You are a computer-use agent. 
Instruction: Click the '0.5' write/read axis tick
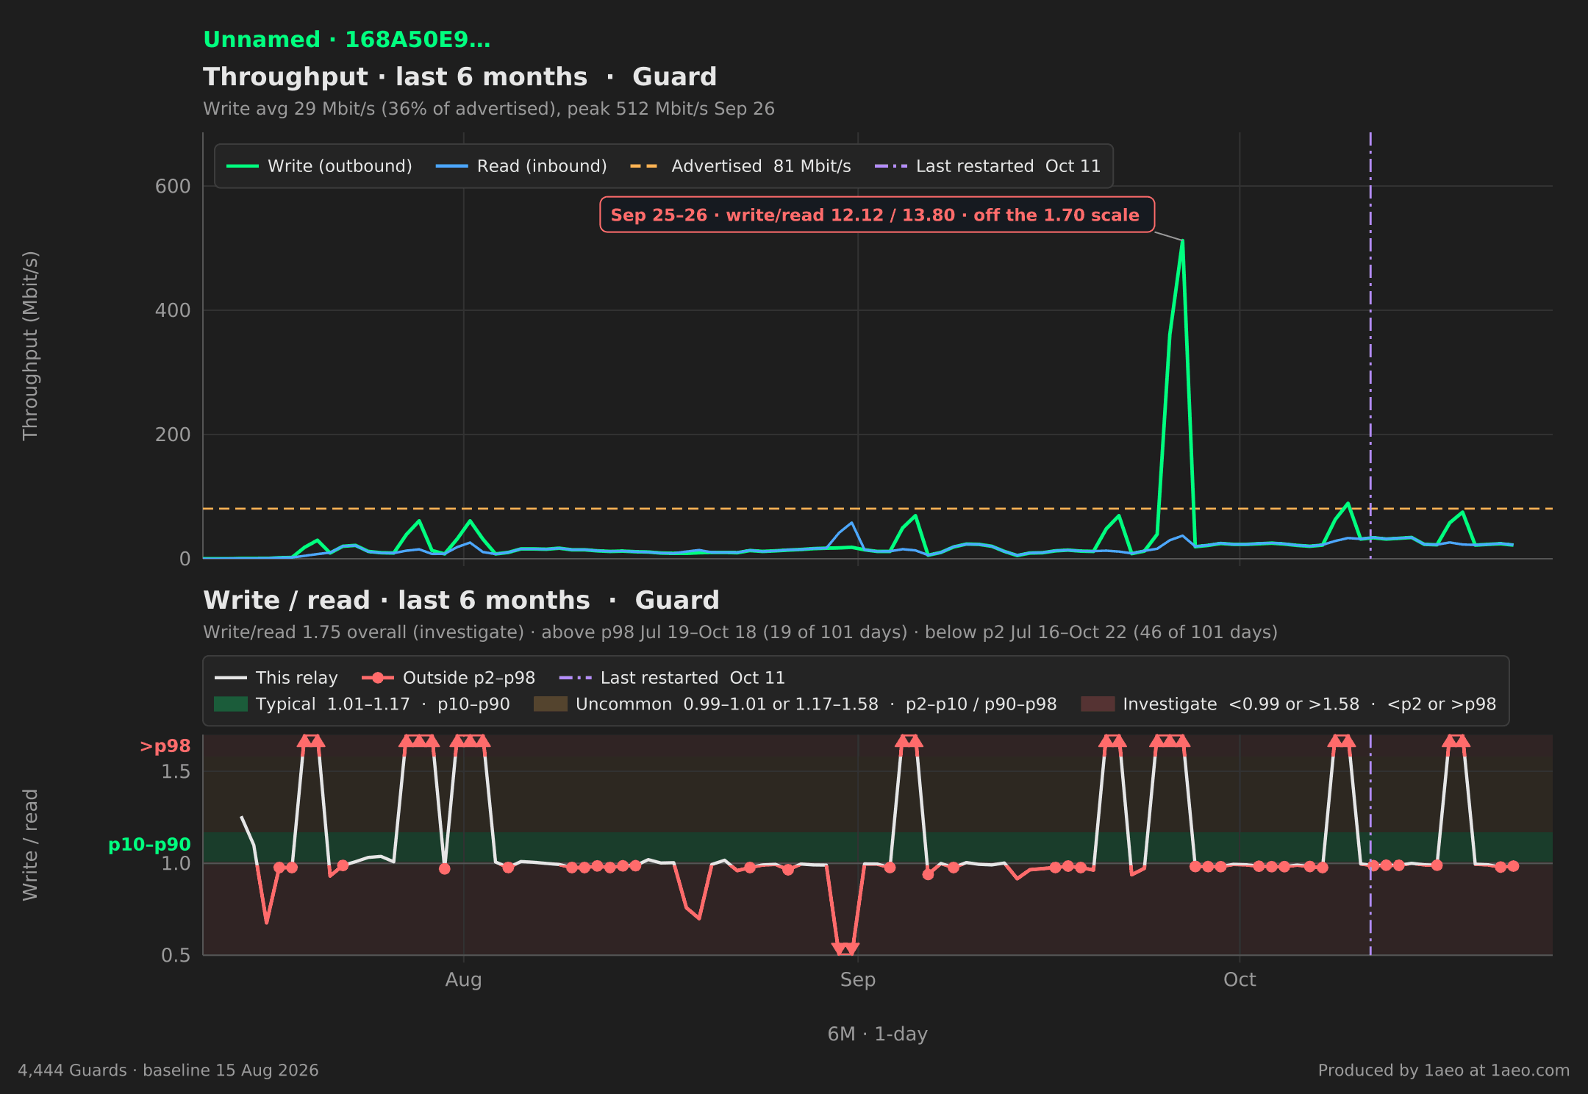click(176, 955)
